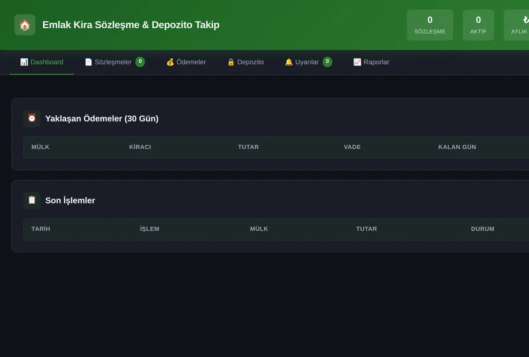Open the Depozito tab
This screenshot has height=357, width=529.
coord(246,62)
